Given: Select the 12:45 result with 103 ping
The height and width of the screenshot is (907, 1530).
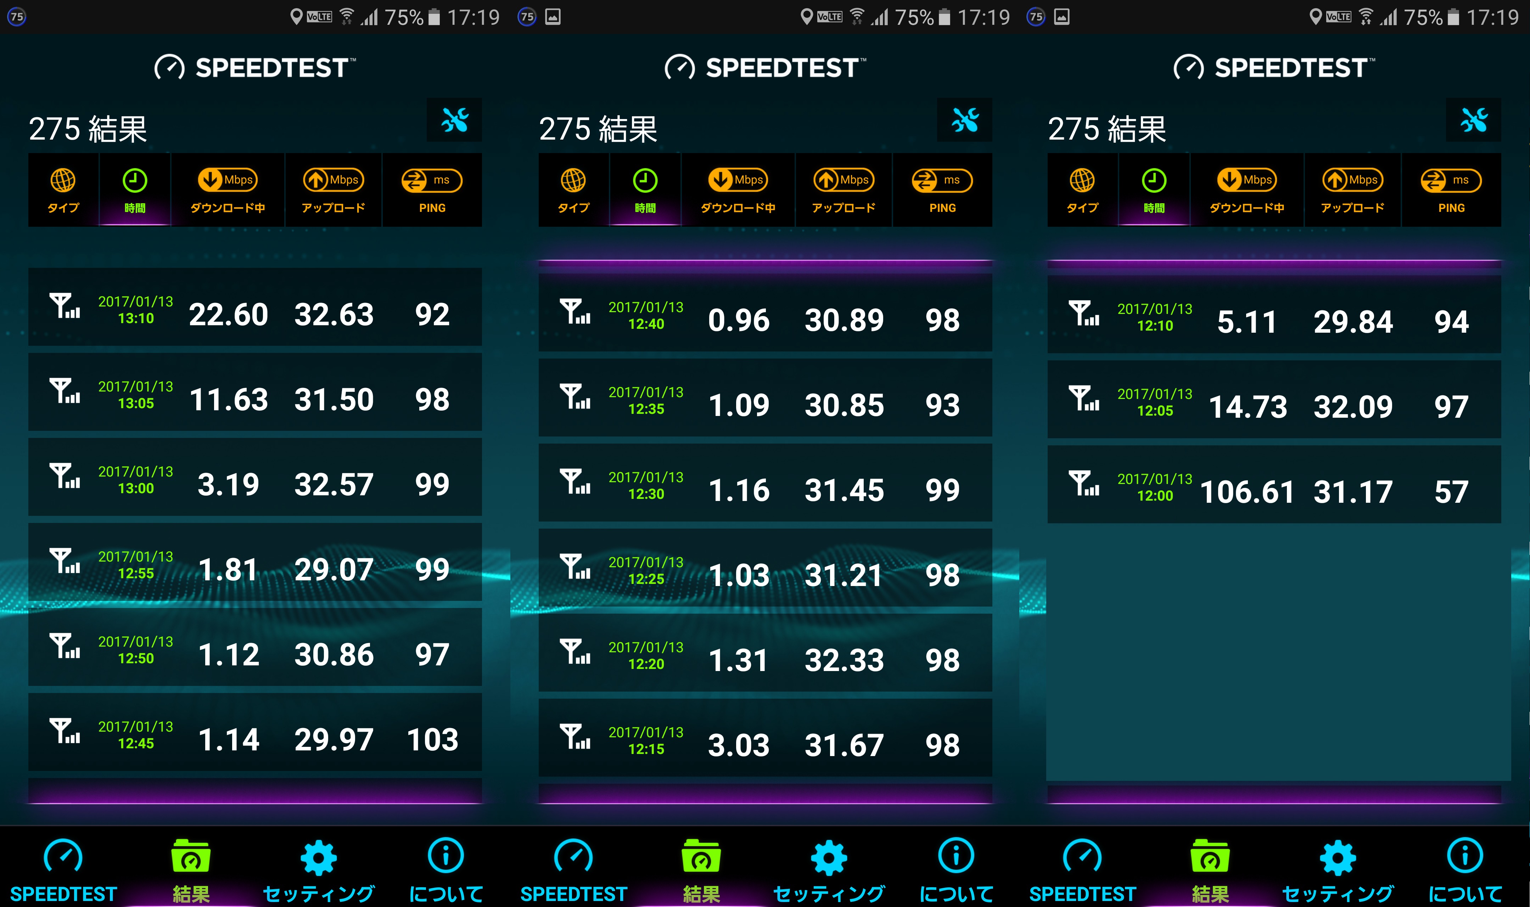Looking at the screenshot, I should (255, 732).
